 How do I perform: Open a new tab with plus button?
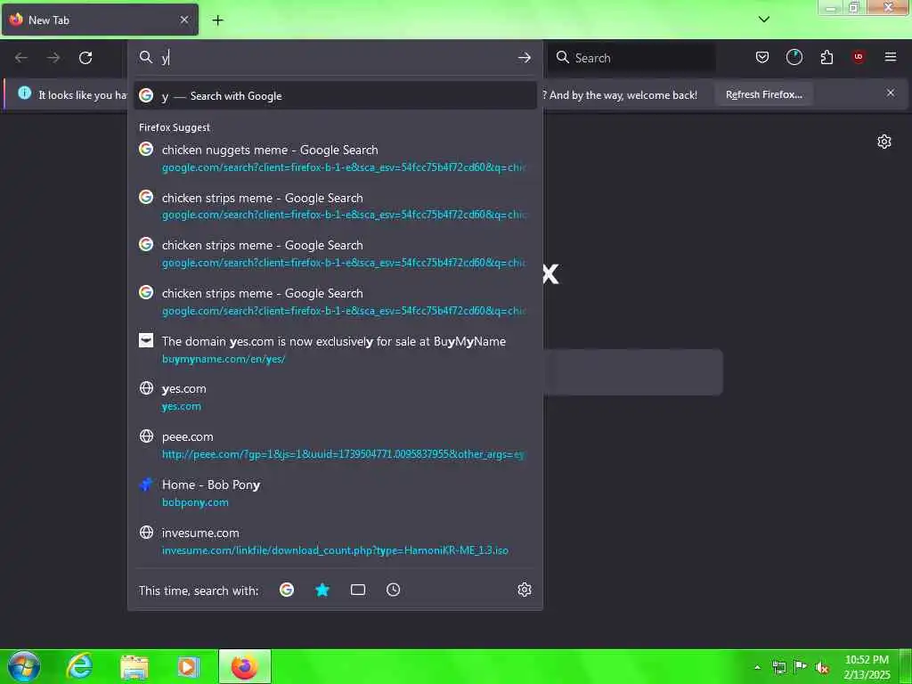[217, 20]
